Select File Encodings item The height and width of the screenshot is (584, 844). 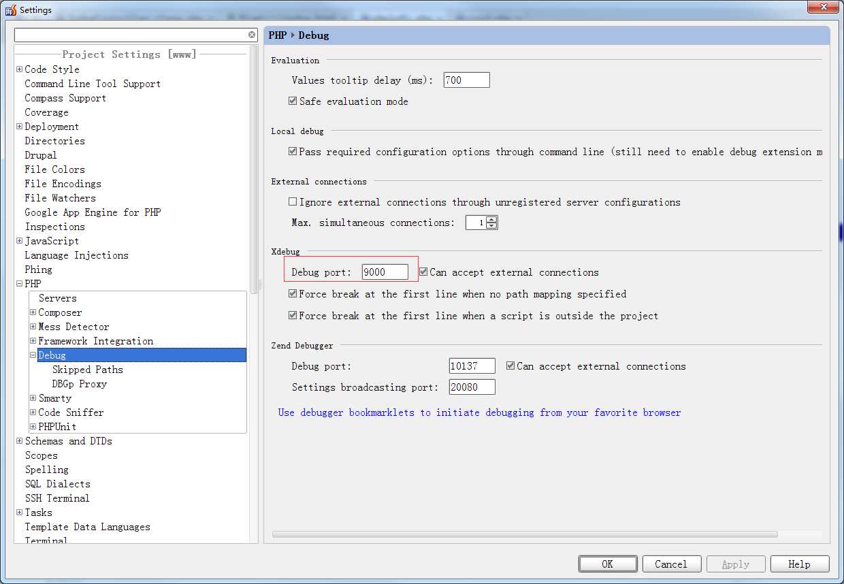pyautogui.click(x=63, y=183)
